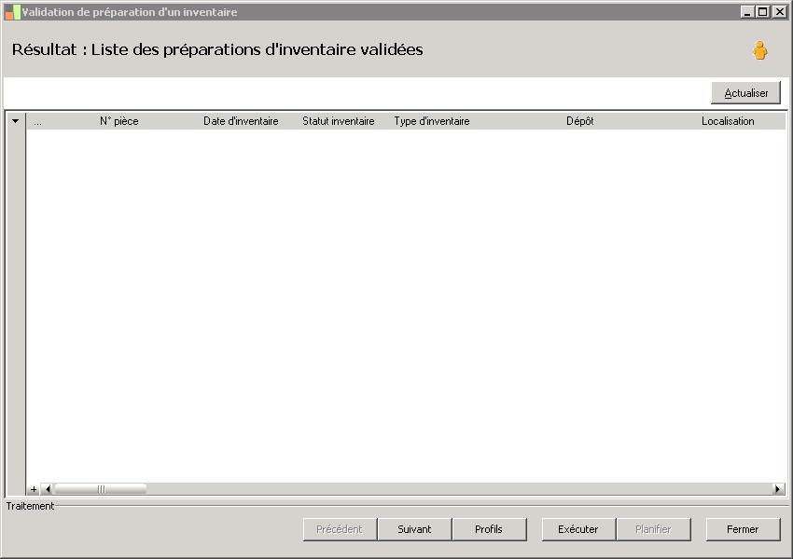Click the Date d'inventaire column header
793x559 pixels.
[241, 121]
